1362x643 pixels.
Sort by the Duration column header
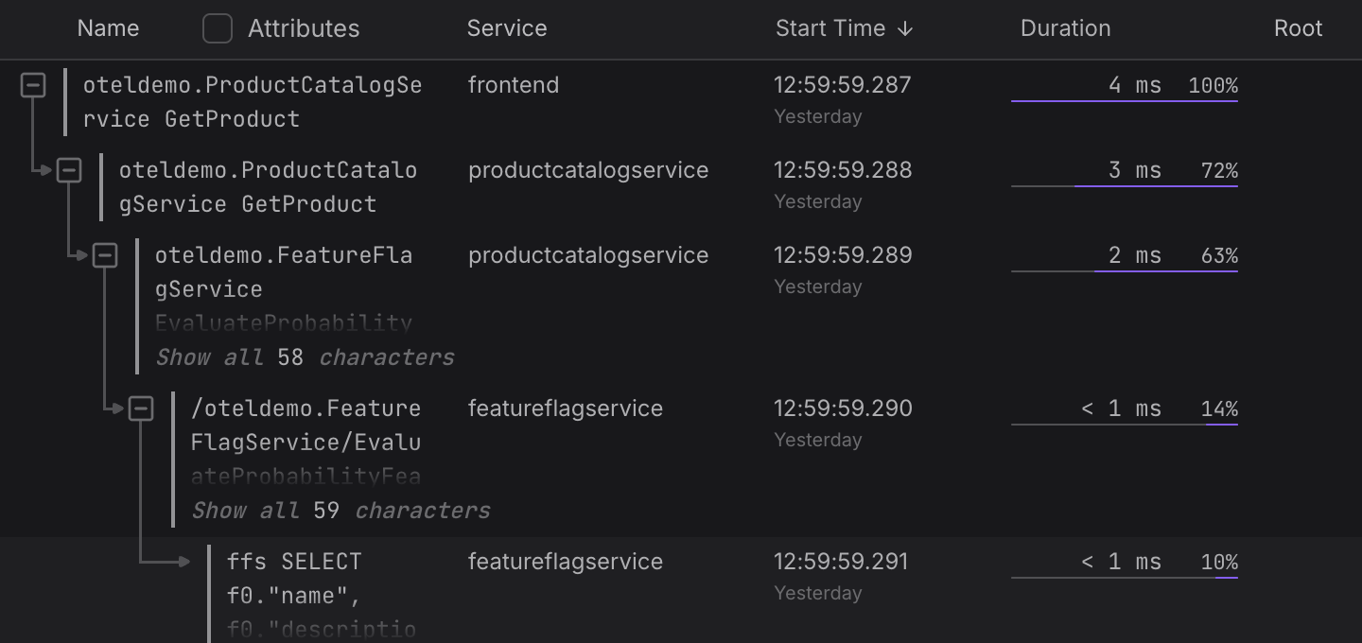click(1065, 28)
